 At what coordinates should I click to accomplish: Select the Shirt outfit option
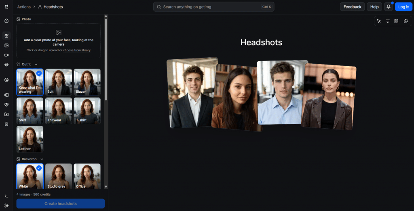30,111
